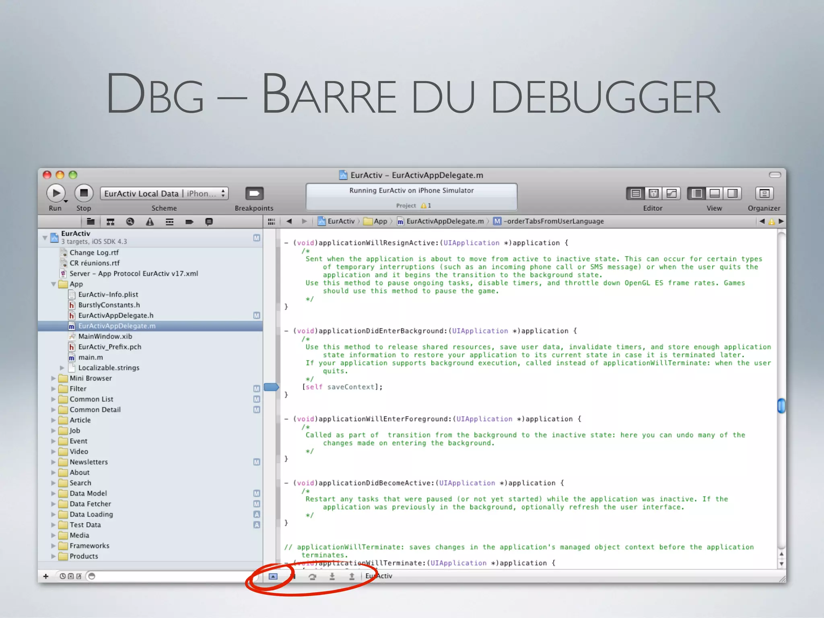The image size is (824, 618).
Task: Click the Step Over debugger button
Action: pos(312,577)
